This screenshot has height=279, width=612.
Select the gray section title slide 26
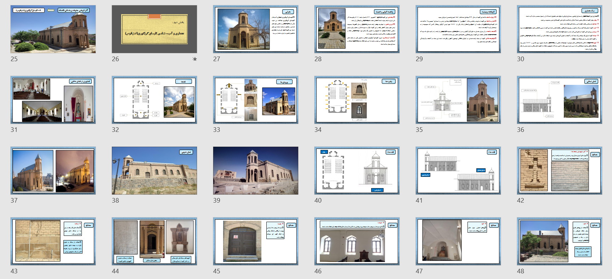[154, 29]
